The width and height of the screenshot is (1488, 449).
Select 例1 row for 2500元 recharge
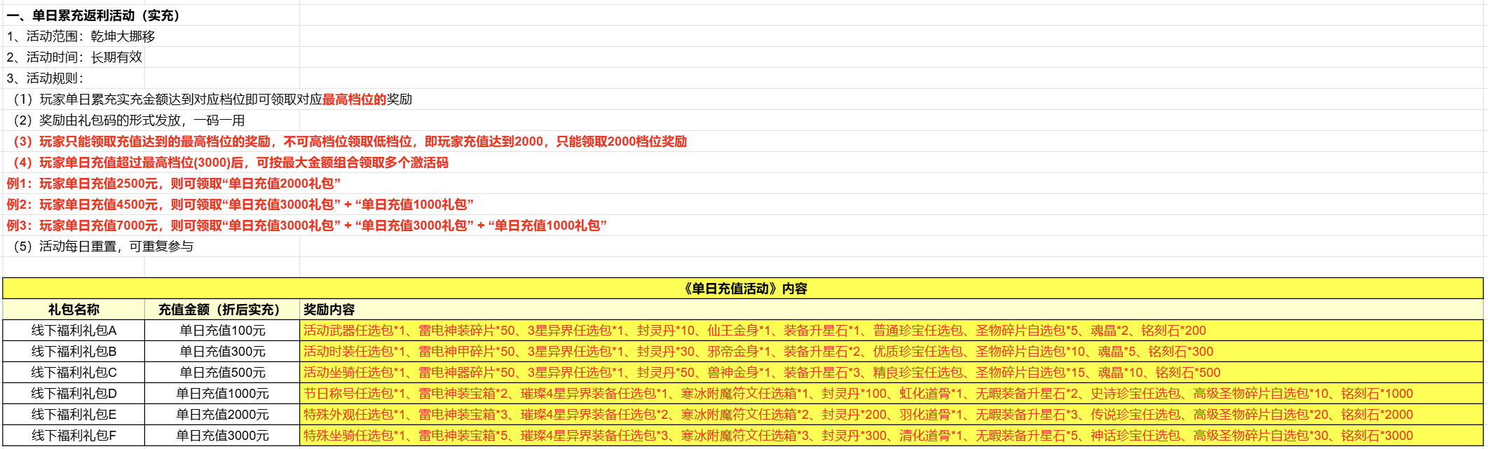coord(173,184)
